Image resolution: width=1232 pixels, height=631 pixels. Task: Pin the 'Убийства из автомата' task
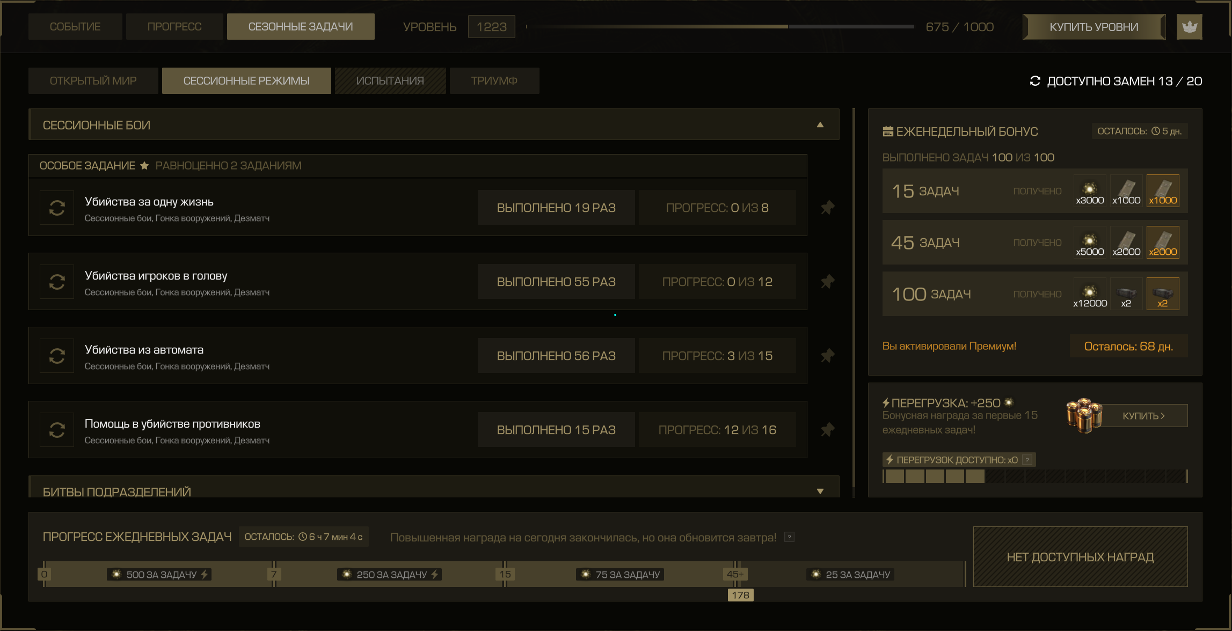coord(827,356)
